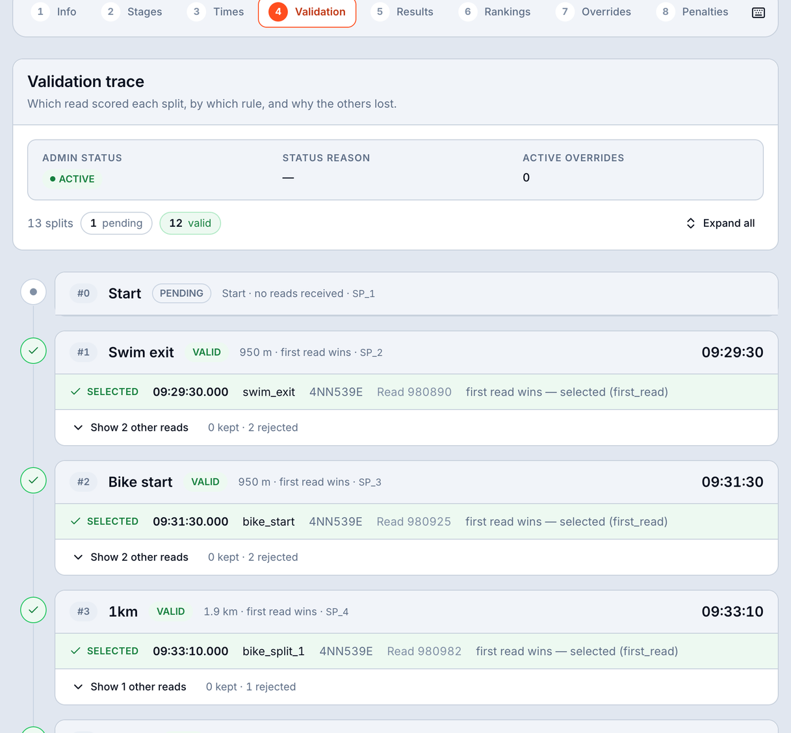Expand other reads under Swim exit
The width and height of the screenshot is (791, 733).
pyautogui.click(x=131, y=428)
